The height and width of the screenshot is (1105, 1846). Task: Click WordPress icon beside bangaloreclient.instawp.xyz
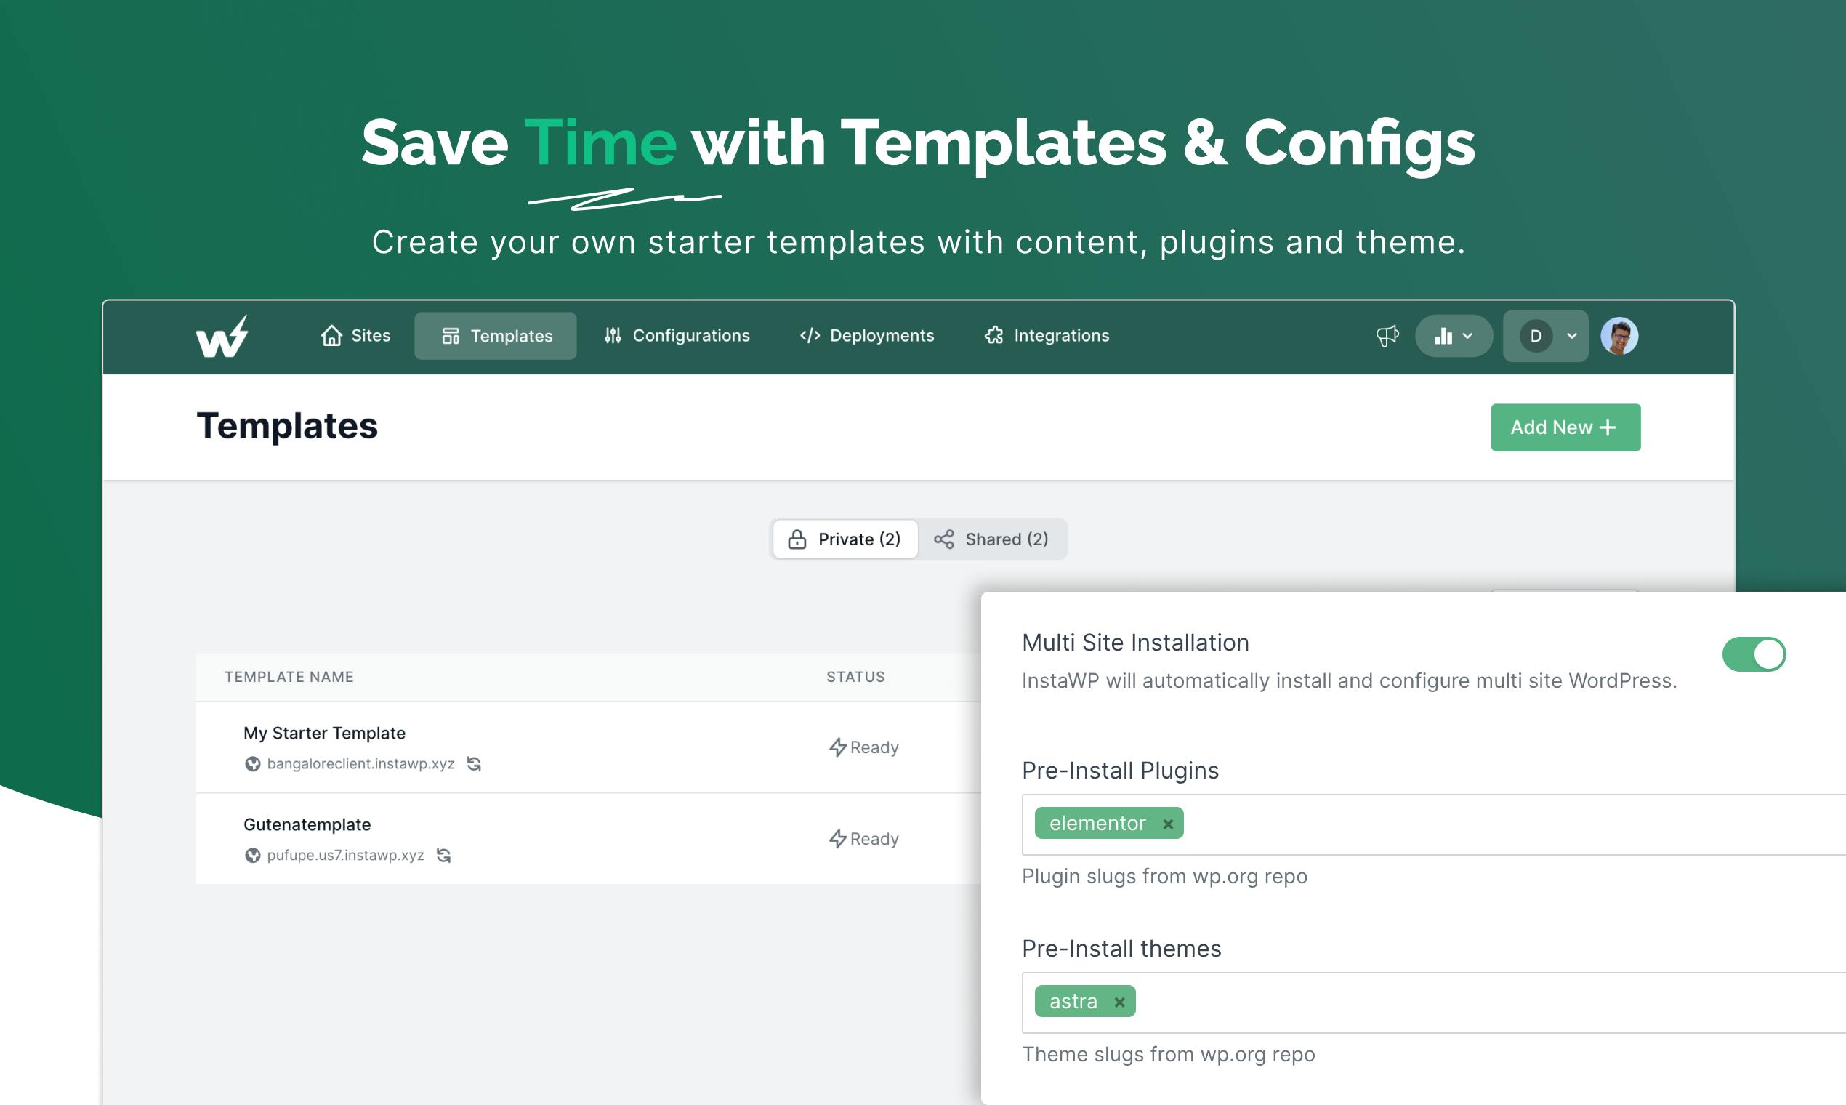click(x=253, y=764)
